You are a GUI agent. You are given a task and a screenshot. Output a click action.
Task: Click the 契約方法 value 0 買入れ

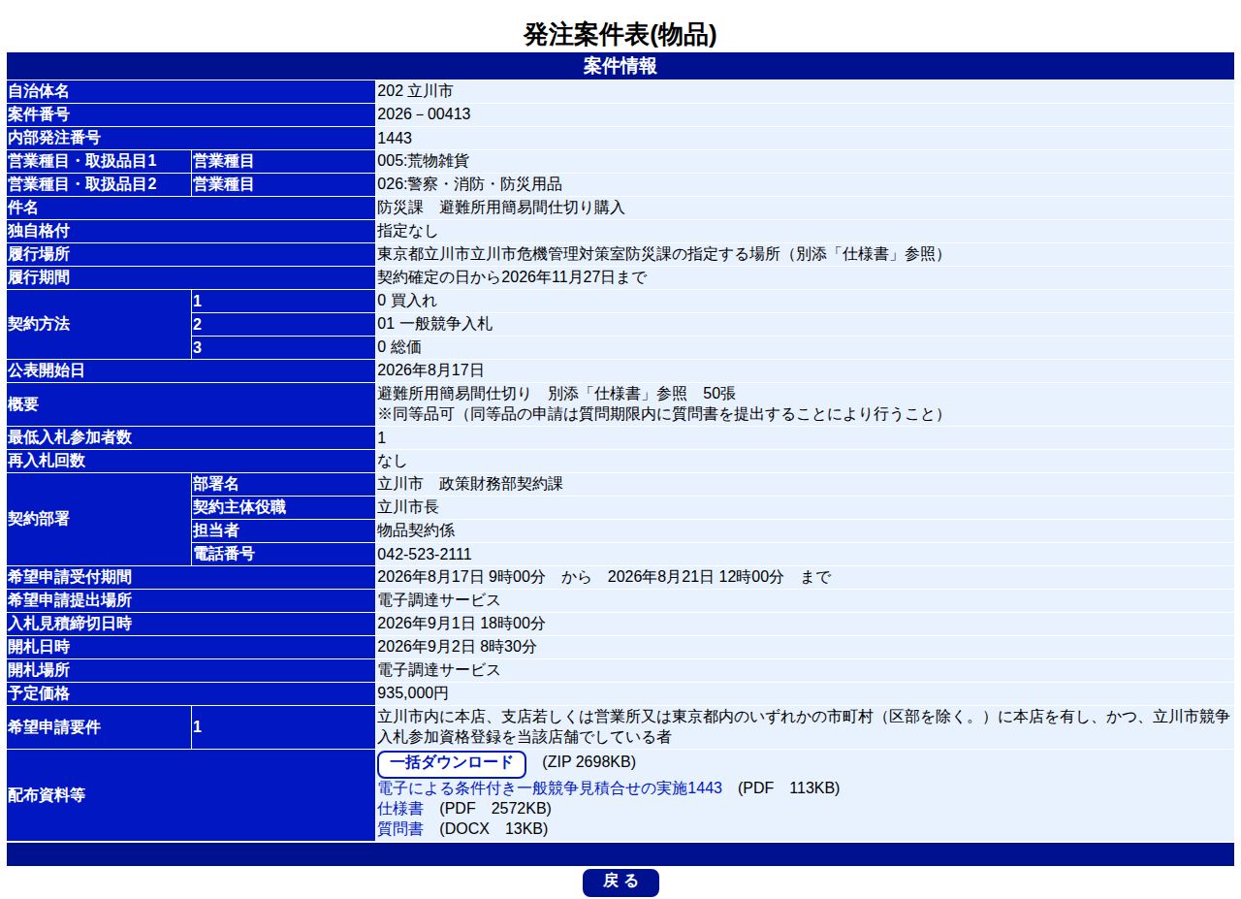tap(406, 301)
